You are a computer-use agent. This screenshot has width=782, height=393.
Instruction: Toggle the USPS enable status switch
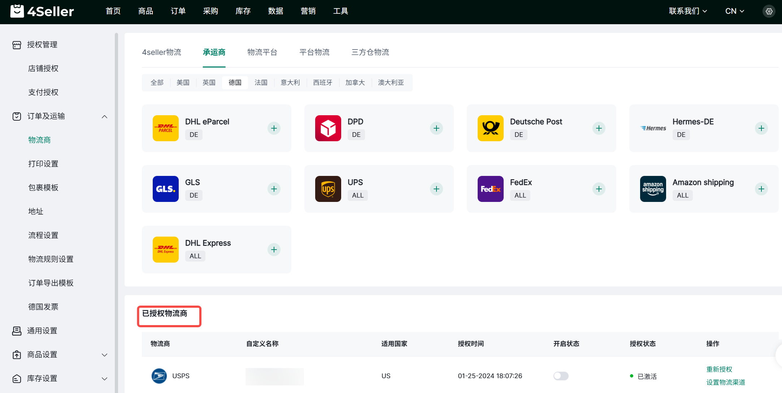click(561, 376)
